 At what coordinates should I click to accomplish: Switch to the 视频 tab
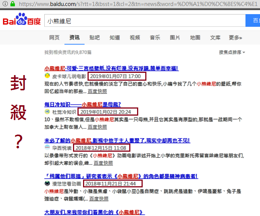[135, 38]
